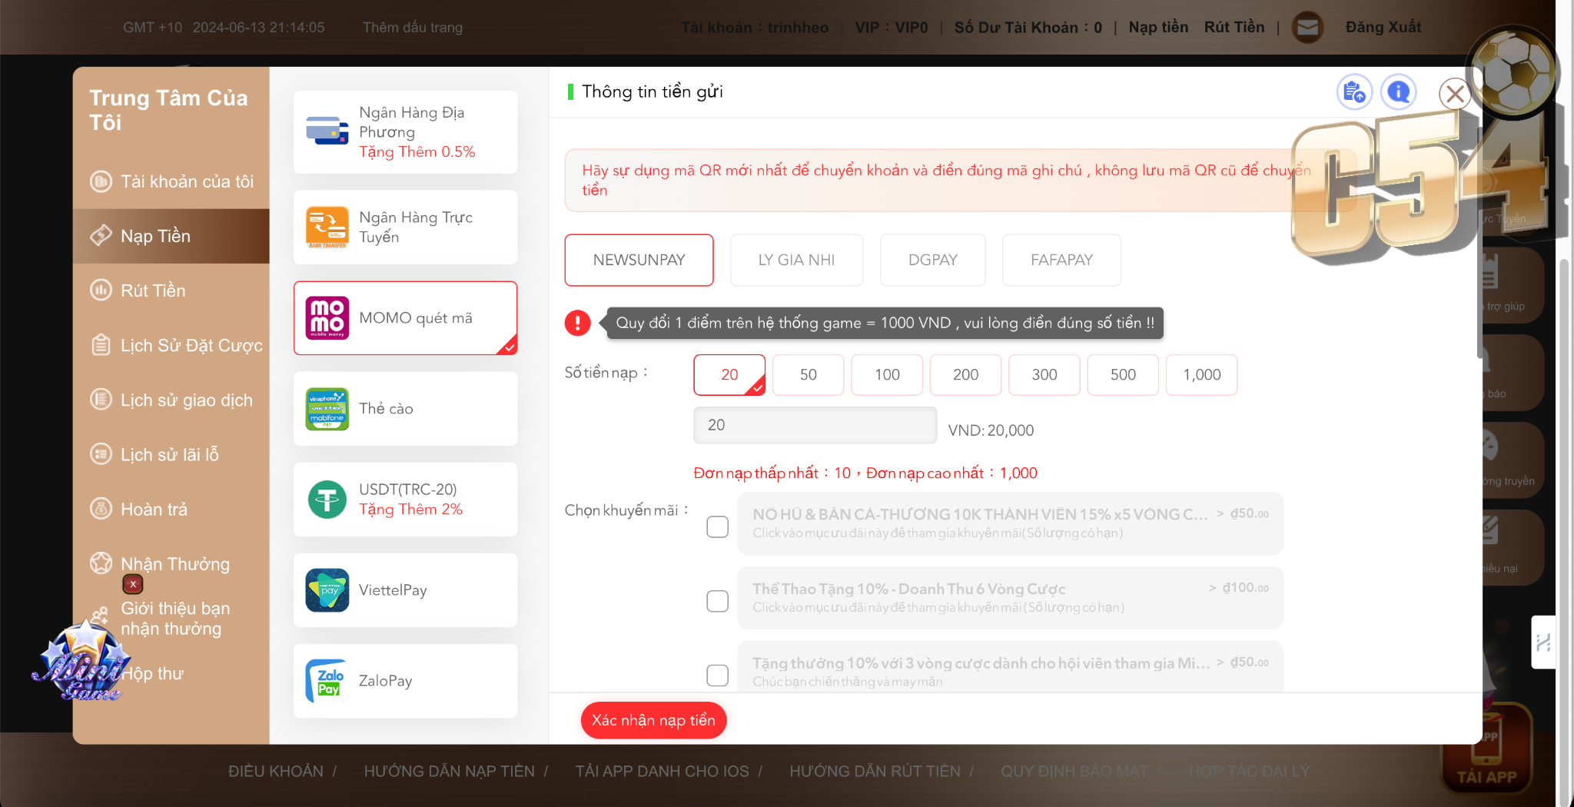1574x807 pixels.
Task: Confirm with Xác nhận nạp tiền button
Action: (653, 720)
